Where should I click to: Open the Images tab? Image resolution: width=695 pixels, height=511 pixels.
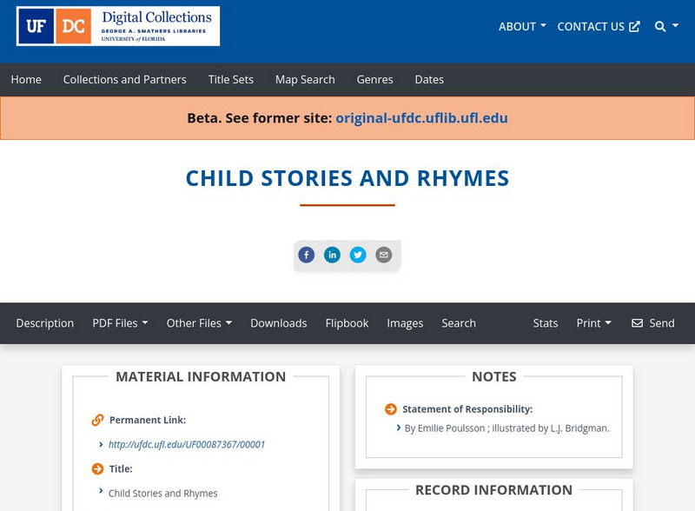pos(406,323)
